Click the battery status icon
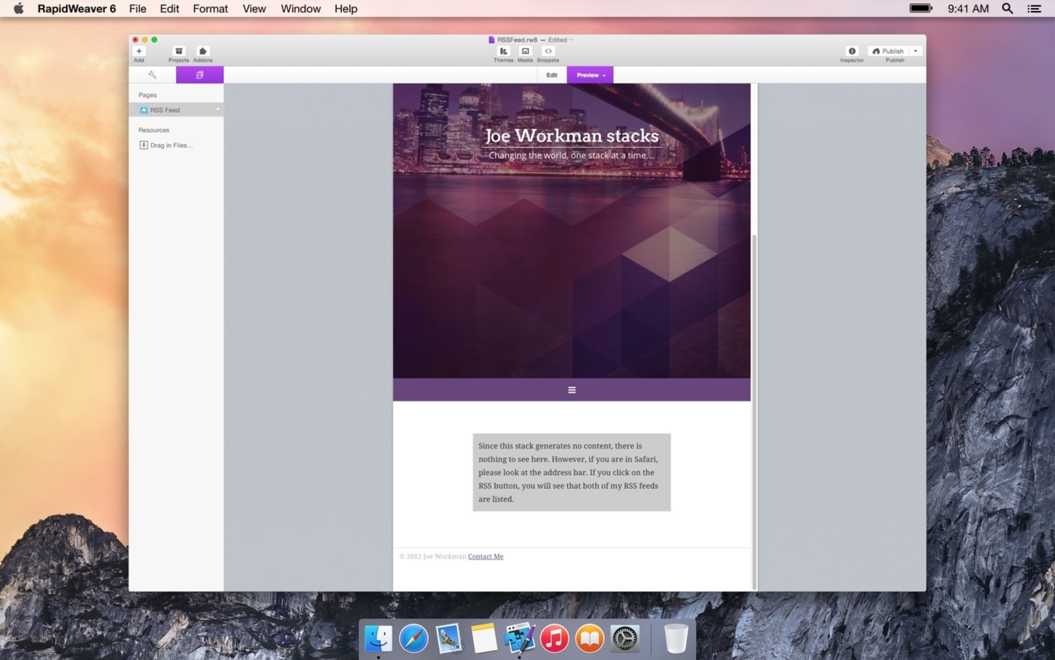This screenshot has width=1055, height=660. [921, 9]
